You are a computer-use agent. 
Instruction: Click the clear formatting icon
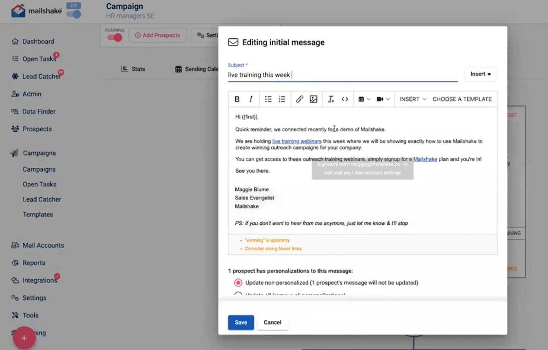331,99
